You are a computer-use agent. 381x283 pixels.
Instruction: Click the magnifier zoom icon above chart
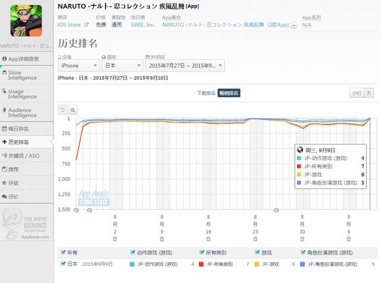(73, 110)
